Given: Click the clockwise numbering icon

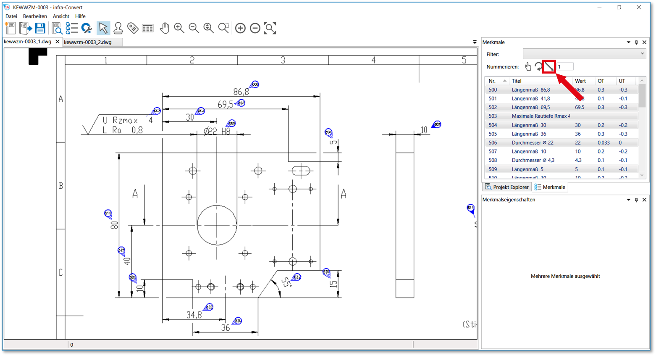Looking at the screenshot, I should (538, 67).
